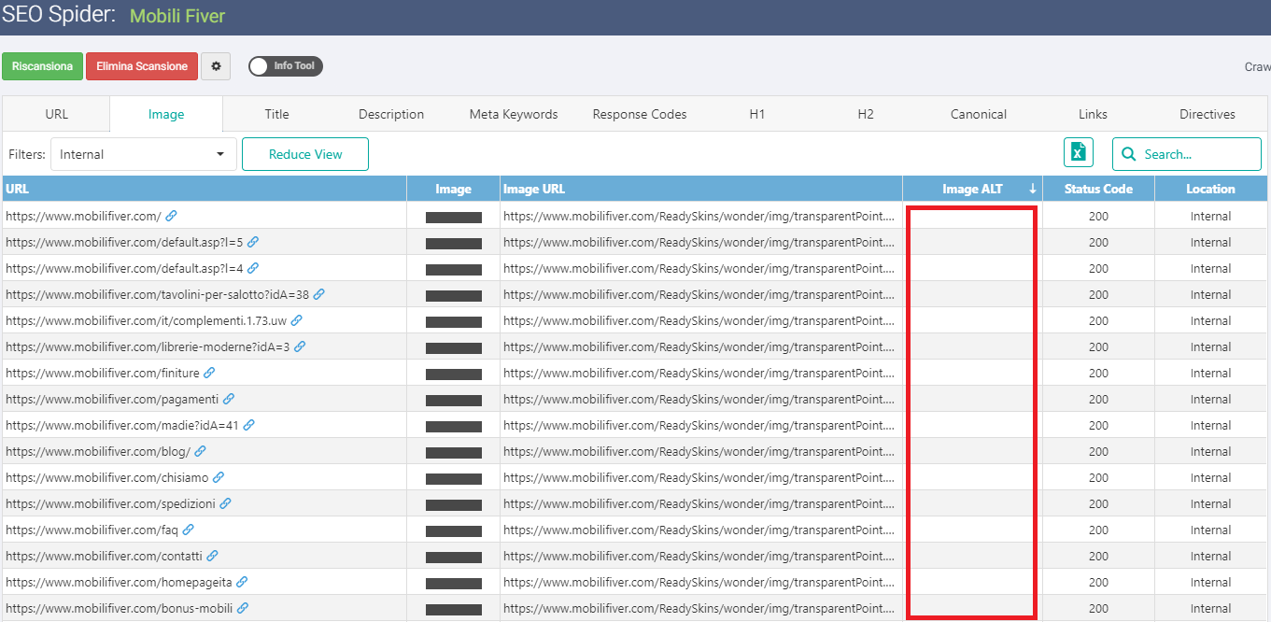This screenshot has width=1271, height=622.
Task: Open the H1 tab
Action: pos(757,114)
